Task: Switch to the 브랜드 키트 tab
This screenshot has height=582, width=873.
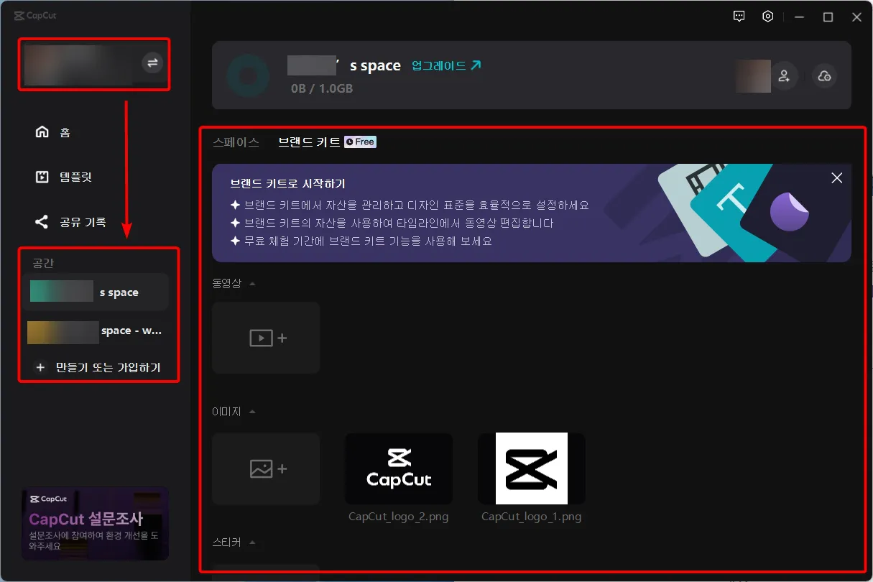Action: pos(309,142)
